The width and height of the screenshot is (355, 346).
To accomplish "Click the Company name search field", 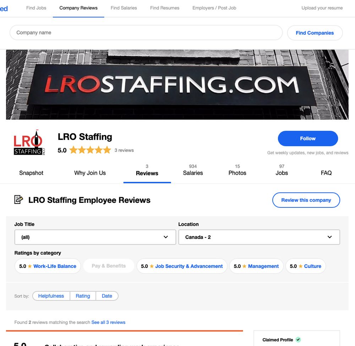I will click(146, 33).
